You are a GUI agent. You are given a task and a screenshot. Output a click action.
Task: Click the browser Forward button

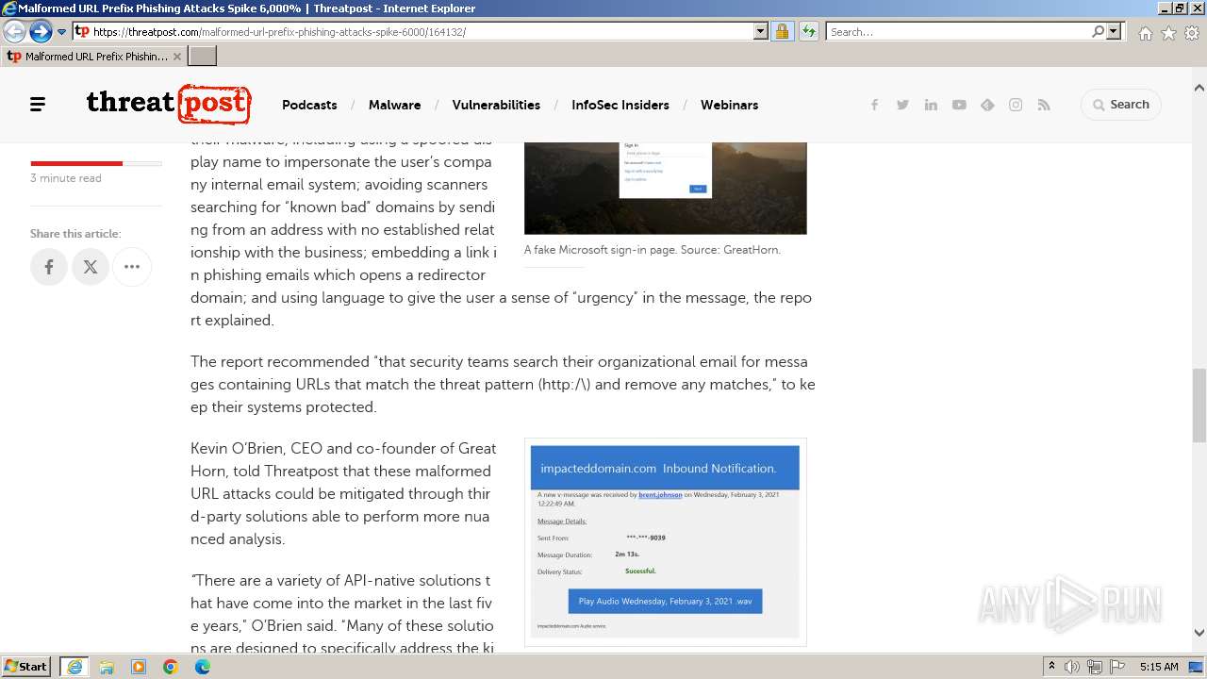[x=41, y=31]
